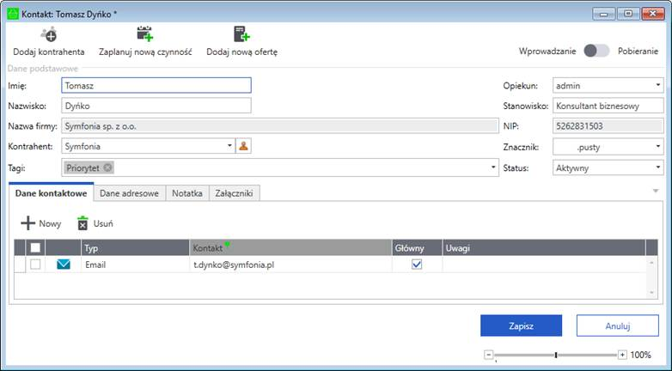Remove the Priorytet tag with x icon

point(107,167)
